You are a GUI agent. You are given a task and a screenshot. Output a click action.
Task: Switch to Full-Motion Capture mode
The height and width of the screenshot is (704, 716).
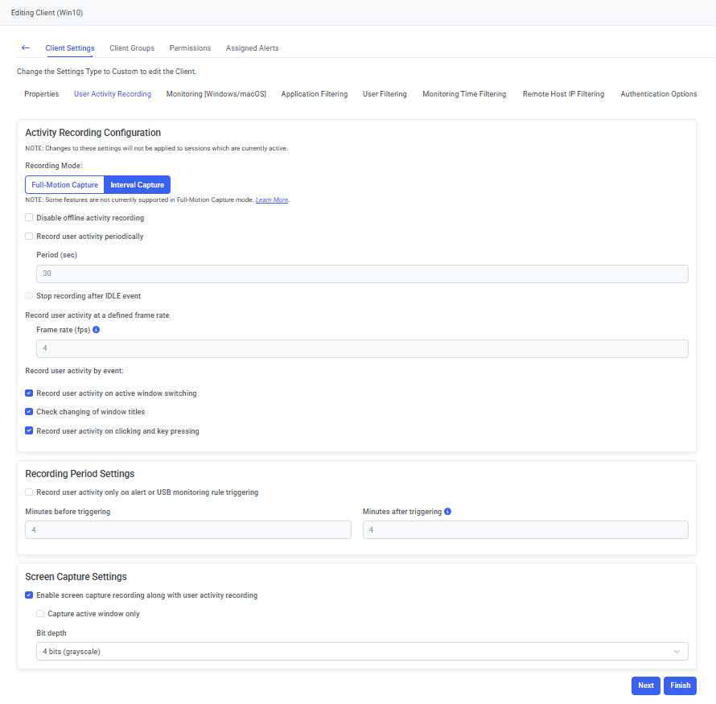pos(65,185)
